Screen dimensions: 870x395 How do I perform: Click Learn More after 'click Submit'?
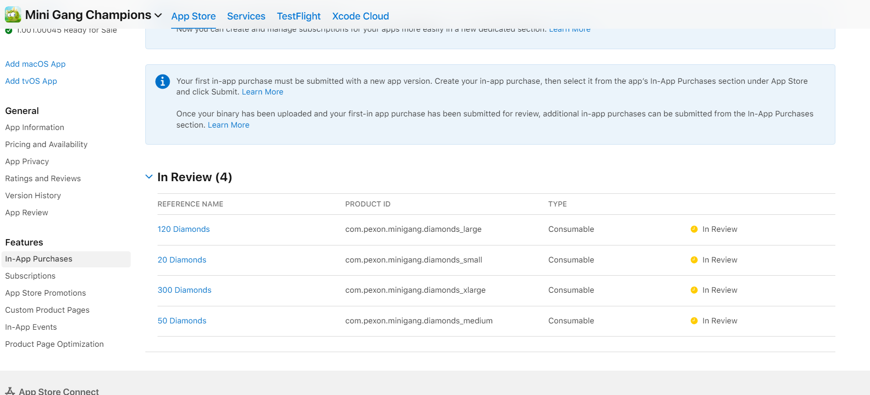262,92
